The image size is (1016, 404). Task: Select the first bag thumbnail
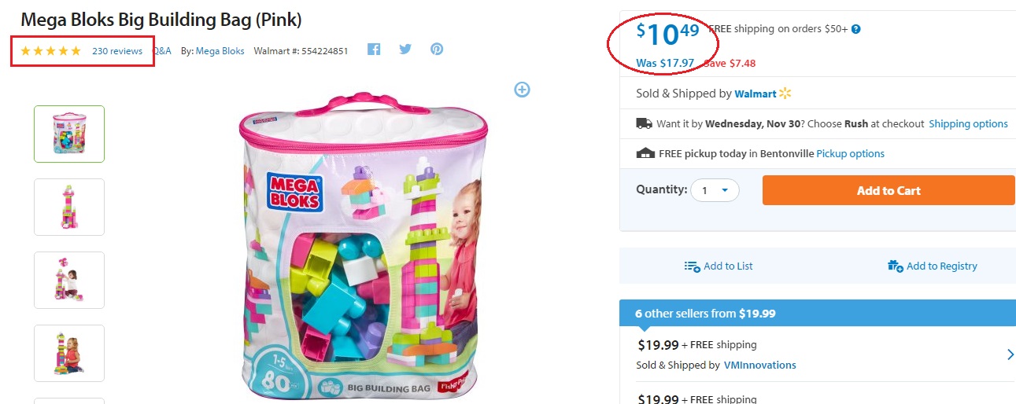69,134
